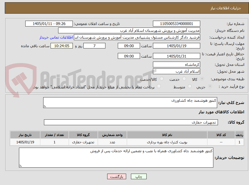The width and height of the screenshot is (249, 185).
Task: Click the table cell تجهیزات حفاری
Action: (83, 142)
